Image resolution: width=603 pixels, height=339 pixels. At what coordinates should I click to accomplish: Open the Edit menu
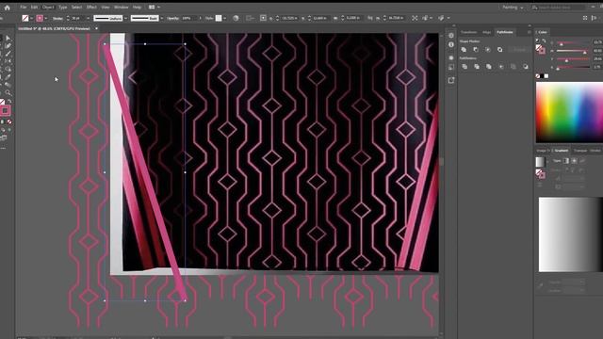pos(34,8)
